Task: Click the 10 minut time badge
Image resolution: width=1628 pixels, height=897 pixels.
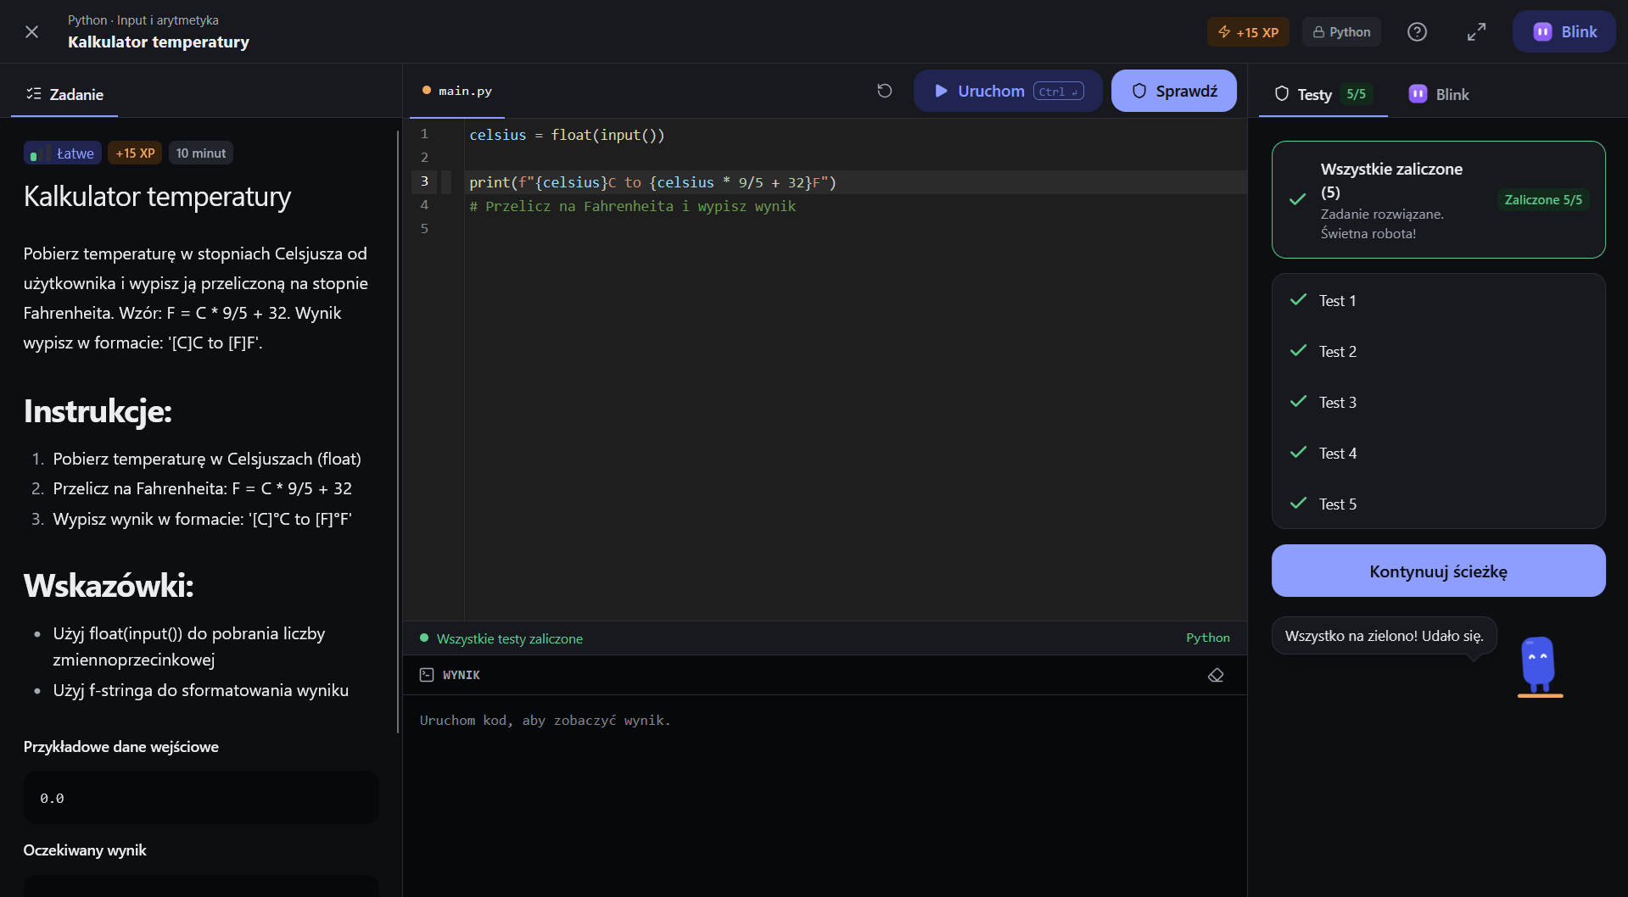Action: point(201,153)
